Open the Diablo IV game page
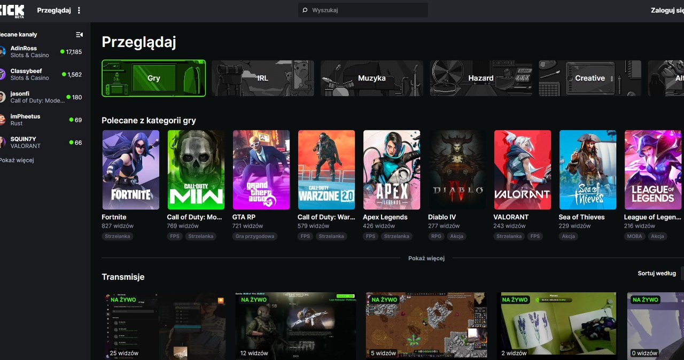 pyautogui.click(x=457, y=170)
